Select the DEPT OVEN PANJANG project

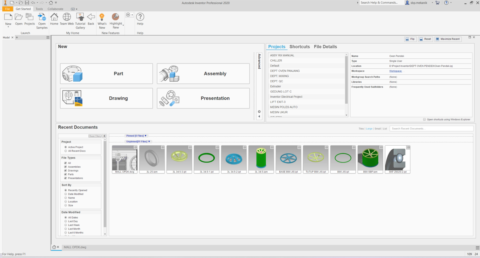(x=307, y=71)
